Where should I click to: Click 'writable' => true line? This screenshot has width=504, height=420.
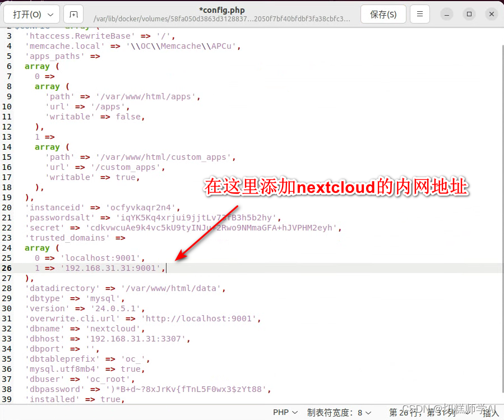[93, 177]
